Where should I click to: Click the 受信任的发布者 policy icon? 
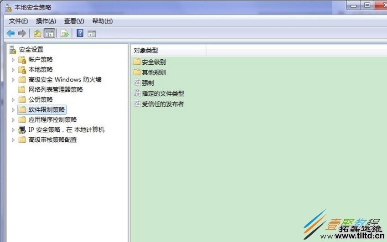(x=137, y=103)
